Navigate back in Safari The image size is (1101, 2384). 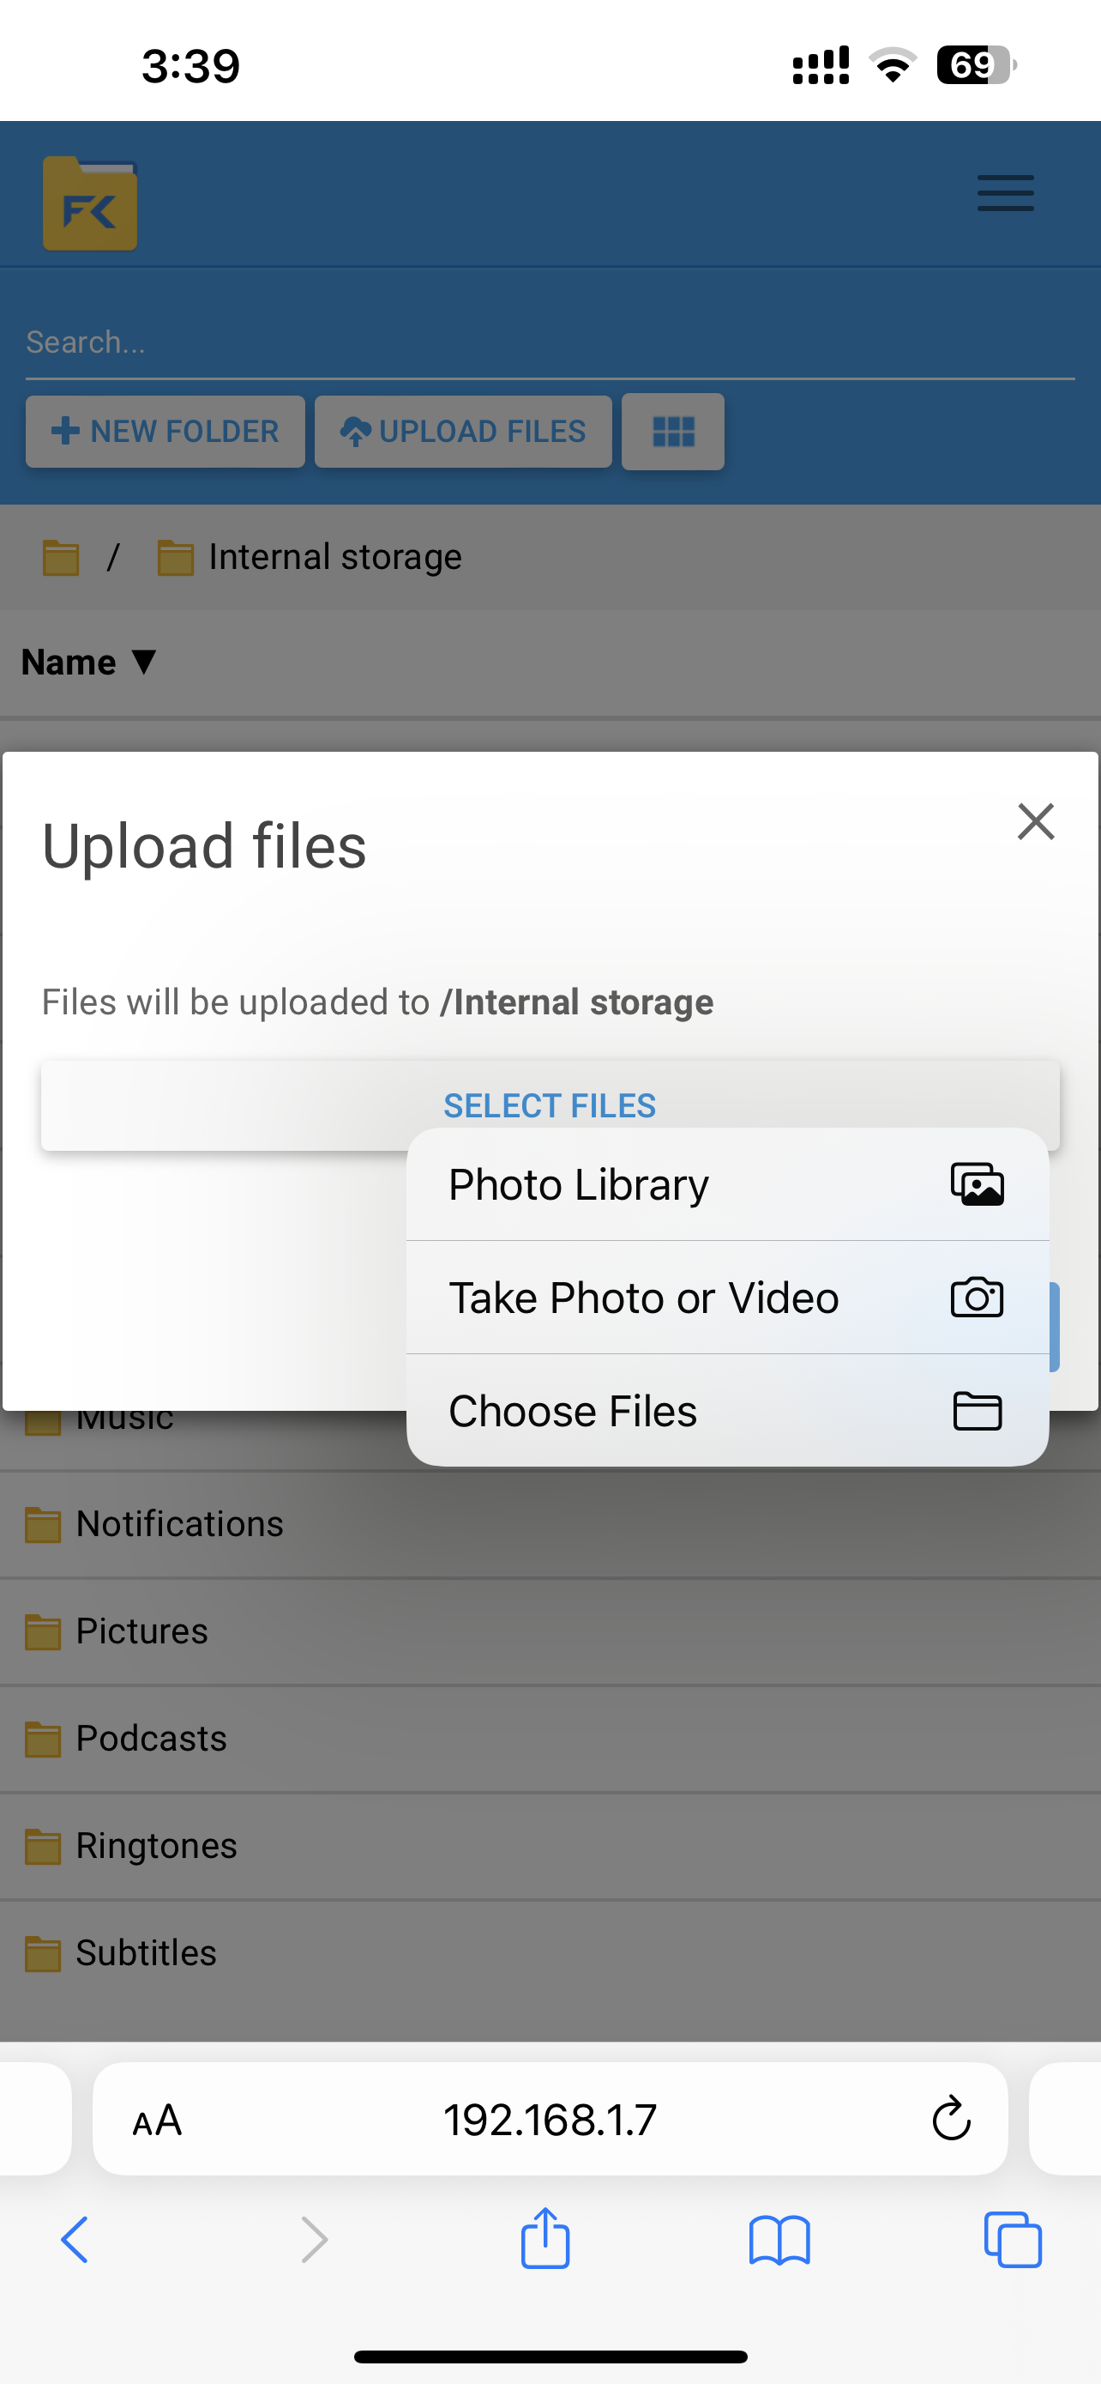[x=75, y=2240]
